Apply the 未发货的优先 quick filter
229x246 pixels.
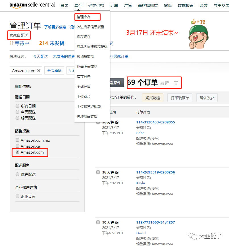(64, 56)
